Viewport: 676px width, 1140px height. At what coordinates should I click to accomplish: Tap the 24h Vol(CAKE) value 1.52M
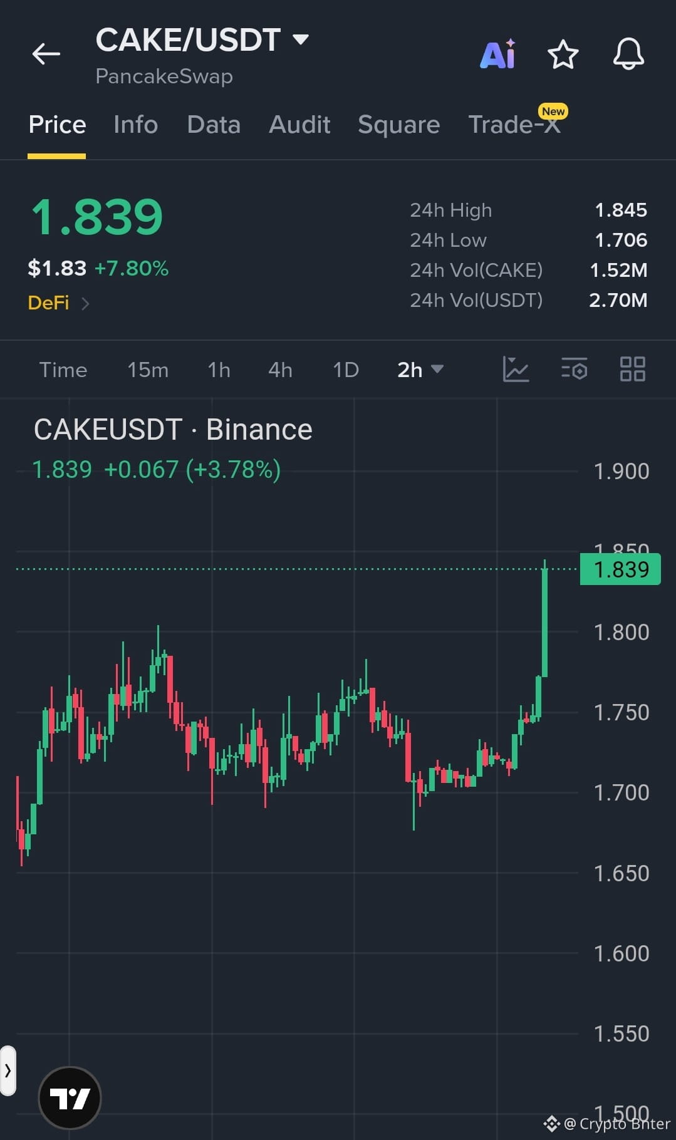click(618, 271)
